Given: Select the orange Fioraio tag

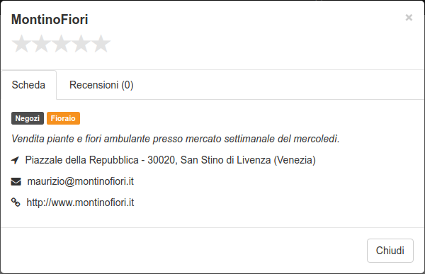Looking at the screenshot, I should (63, 118).
